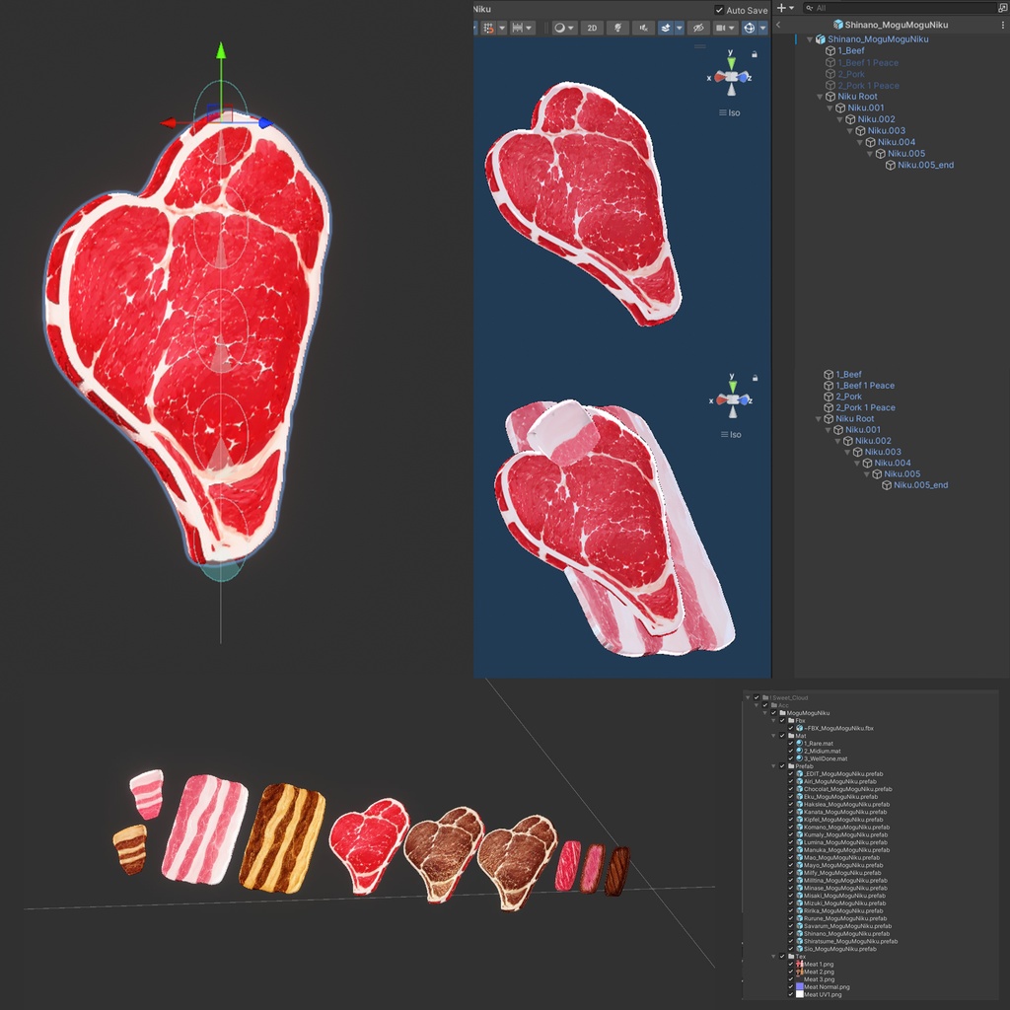Viewport: 1010px width, 1010px height.
Task: Toggle the 2D view button
Action: [x=592, y=28]
